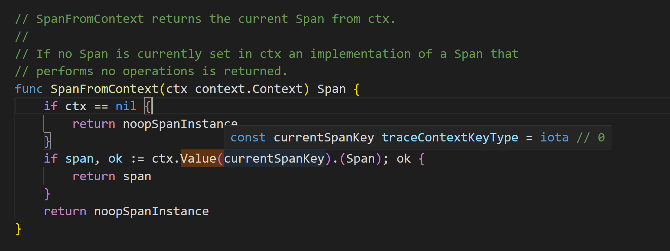Click iota in the hover tooltip
Viewport: 670px width, 251px height.
click(554, 138)
